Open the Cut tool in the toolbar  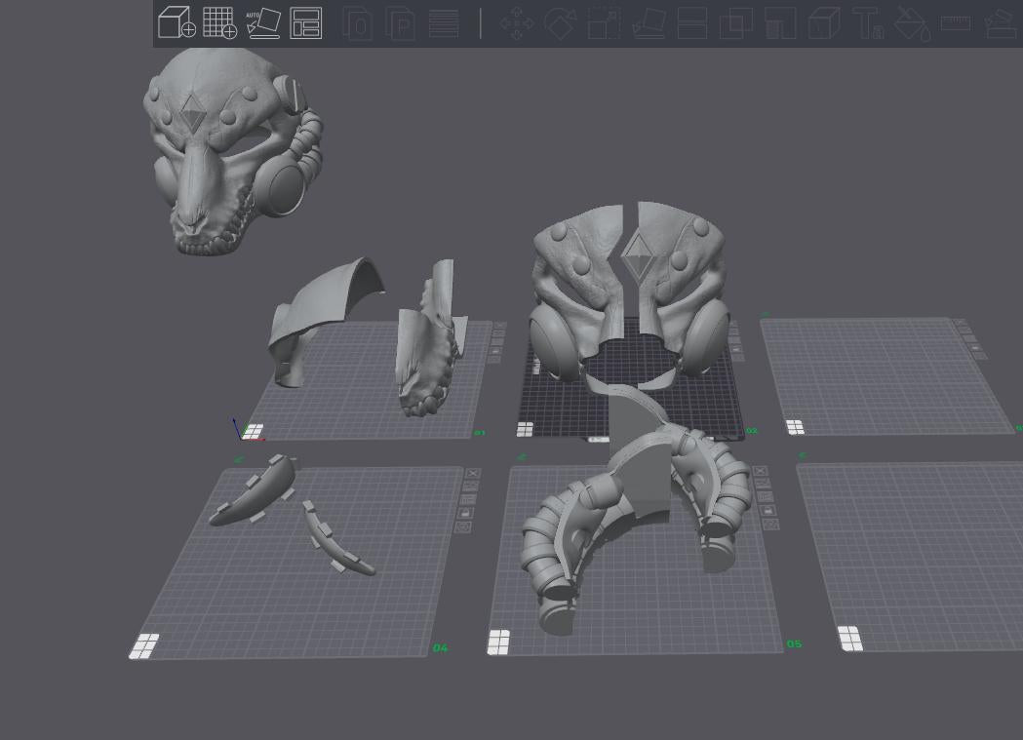point(691,23)
